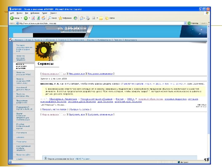The height and width of the screenshot is (167, 222).
Task: Click the green Go (Переход) arrow button
Action: click(193, 23)
